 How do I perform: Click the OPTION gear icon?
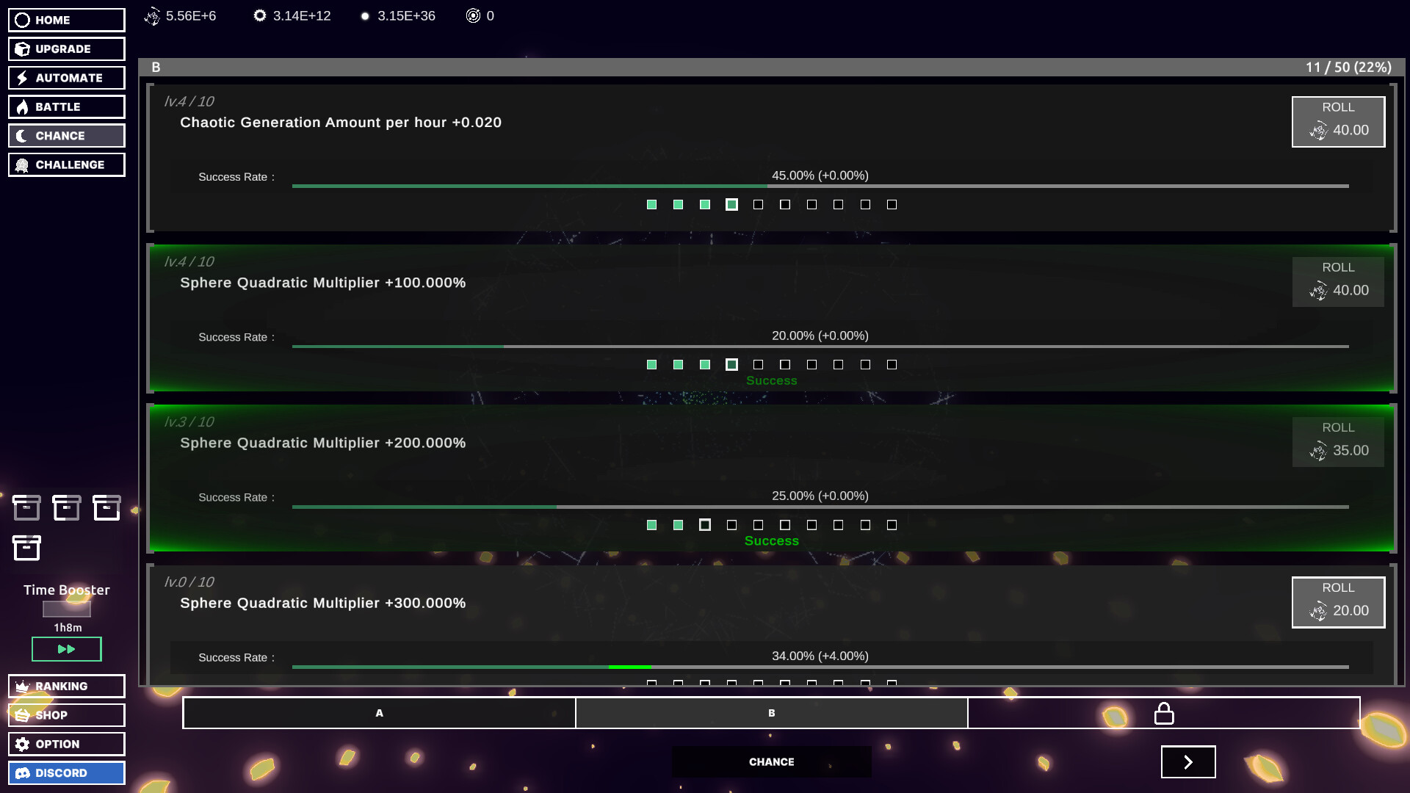[x=21, y=744]
